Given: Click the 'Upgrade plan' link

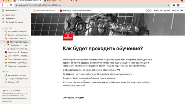Looking at the screenshot, I should [x=7, y=101].
